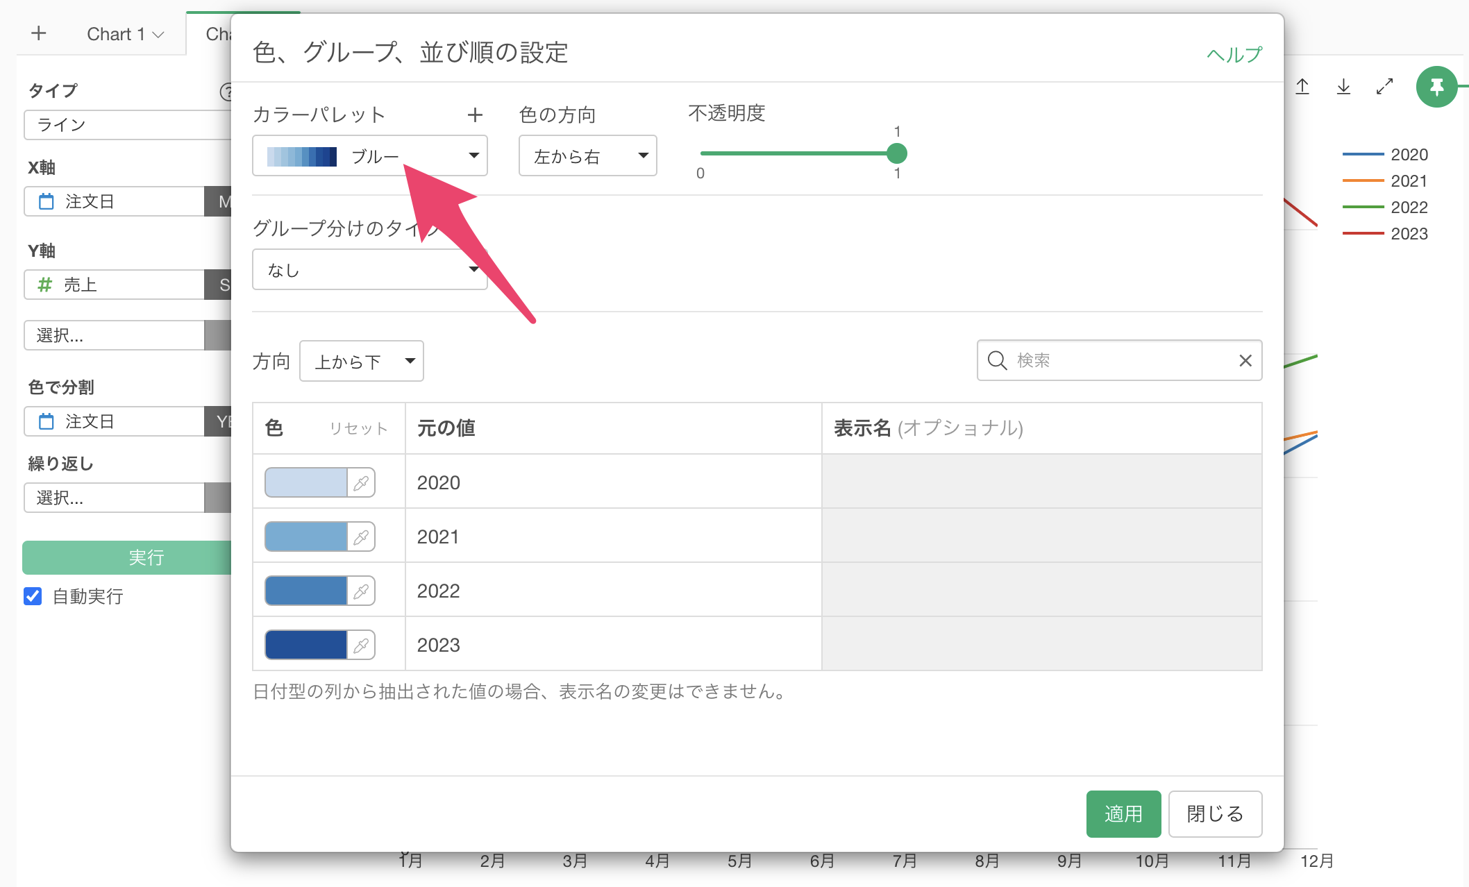Add new chart with plus icon
This screenshot has height=887, width=1469.
coord(39,33)
